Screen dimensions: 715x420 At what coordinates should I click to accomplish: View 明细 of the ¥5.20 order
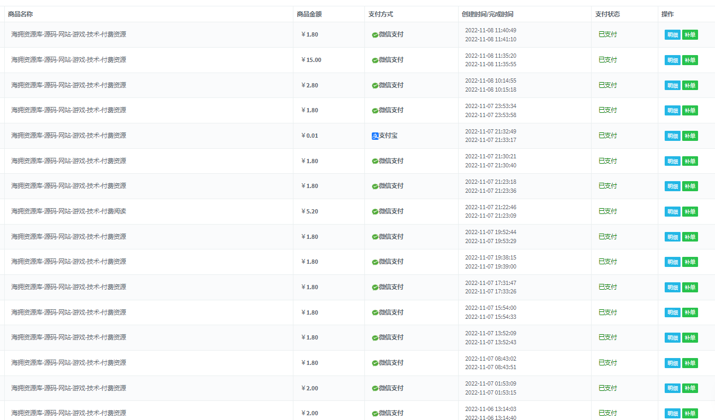click(x=672, y=212)
